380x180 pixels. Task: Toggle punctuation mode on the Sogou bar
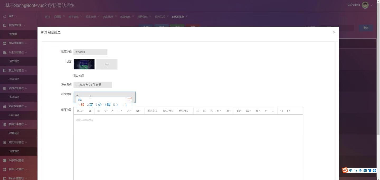click(355, 170)
